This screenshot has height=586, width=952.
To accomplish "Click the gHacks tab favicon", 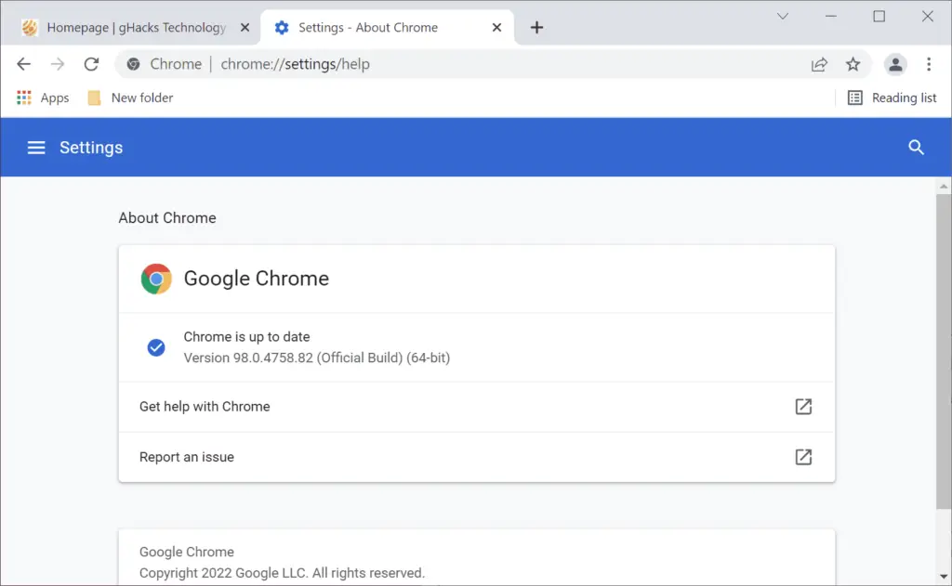I will [x=29, y=27].
